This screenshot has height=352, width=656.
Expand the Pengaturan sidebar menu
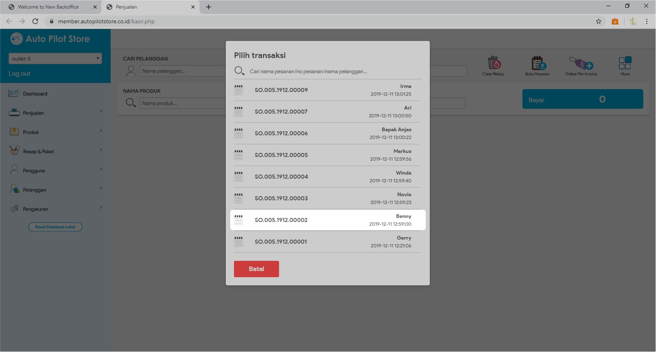point(55,209)
